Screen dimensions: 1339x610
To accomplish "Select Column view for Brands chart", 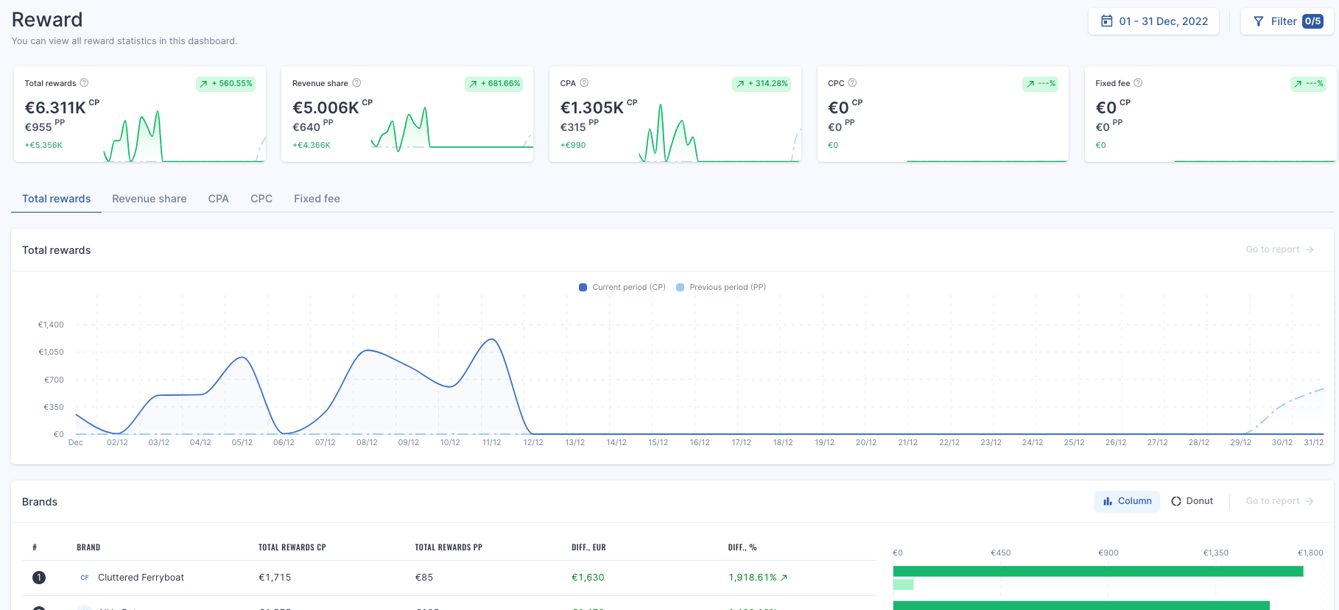I will tap(1127, 501).
